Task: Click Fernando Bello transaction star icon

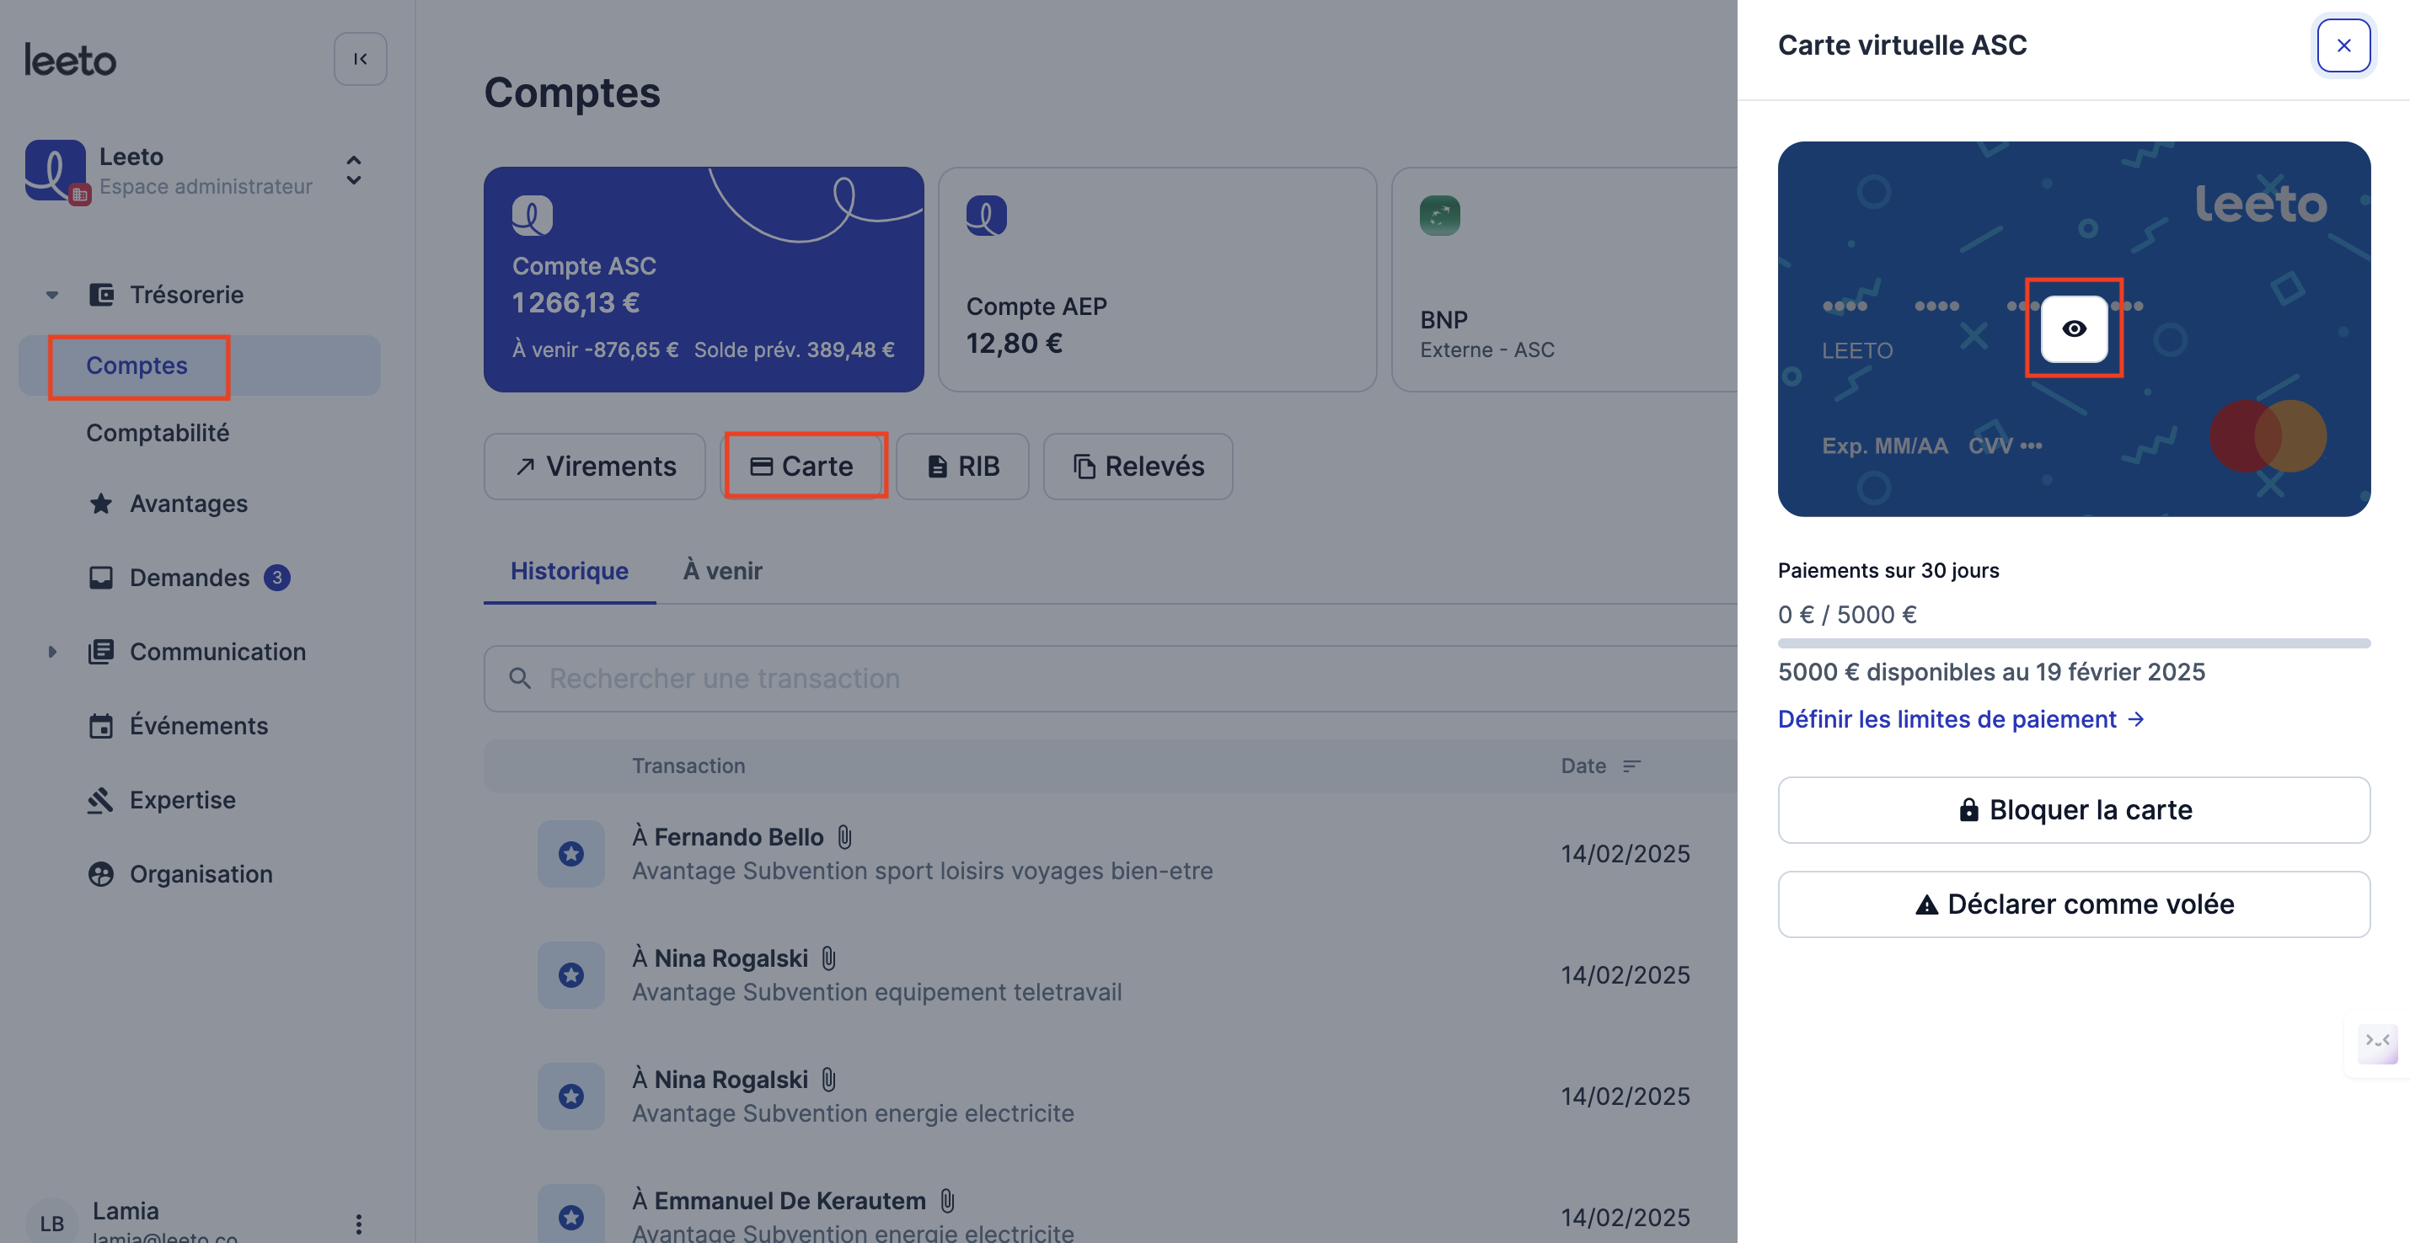Action: tap(570, 854)
